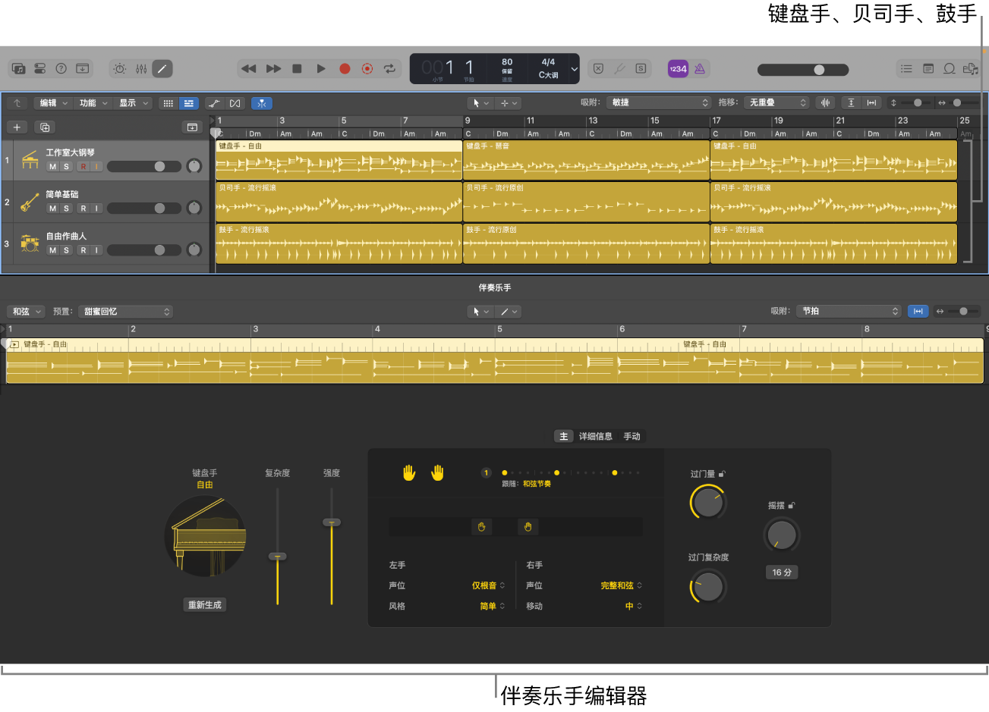Image resolution: width=989 pixels, height=712 pixels.
Task: Toggle the waveform zoom icon
Action: pyautogui.click(x=825, y=103)
